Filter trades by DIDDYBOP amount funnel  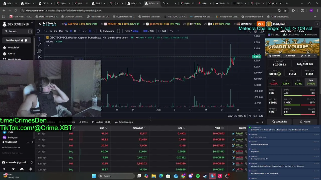pos(145,128)
